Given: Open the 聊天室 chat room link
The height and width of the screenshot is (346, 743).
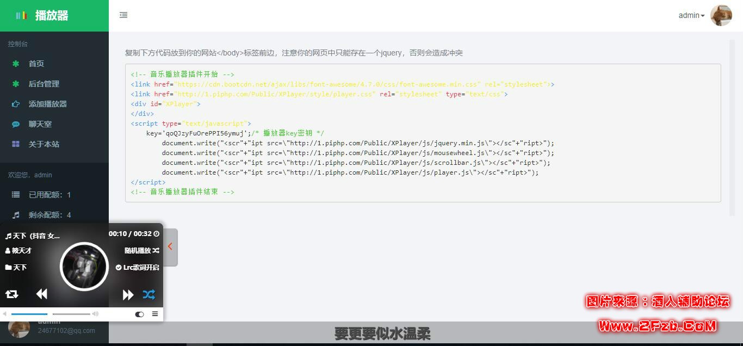Looking at the screenshot, I should coord(40,124).
